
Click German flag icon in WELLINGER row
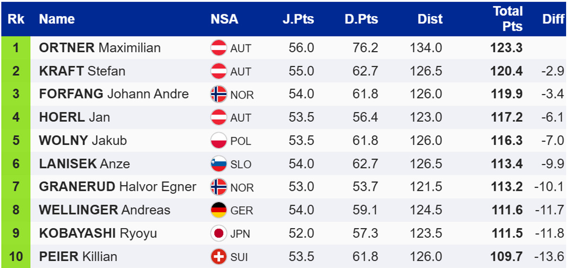pyautogui.click(x=219, y=210)
